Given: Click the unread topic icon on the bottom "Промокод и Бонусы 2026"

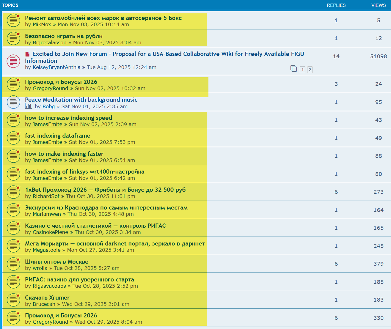Looking at the screenshot, I should coord(13,318).
